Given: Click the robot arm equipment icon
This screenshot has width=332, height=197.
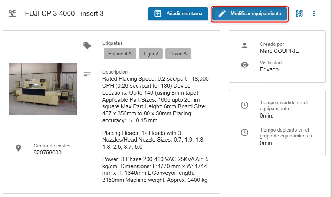Looking at the screenshot, I should tap(13, 14).
